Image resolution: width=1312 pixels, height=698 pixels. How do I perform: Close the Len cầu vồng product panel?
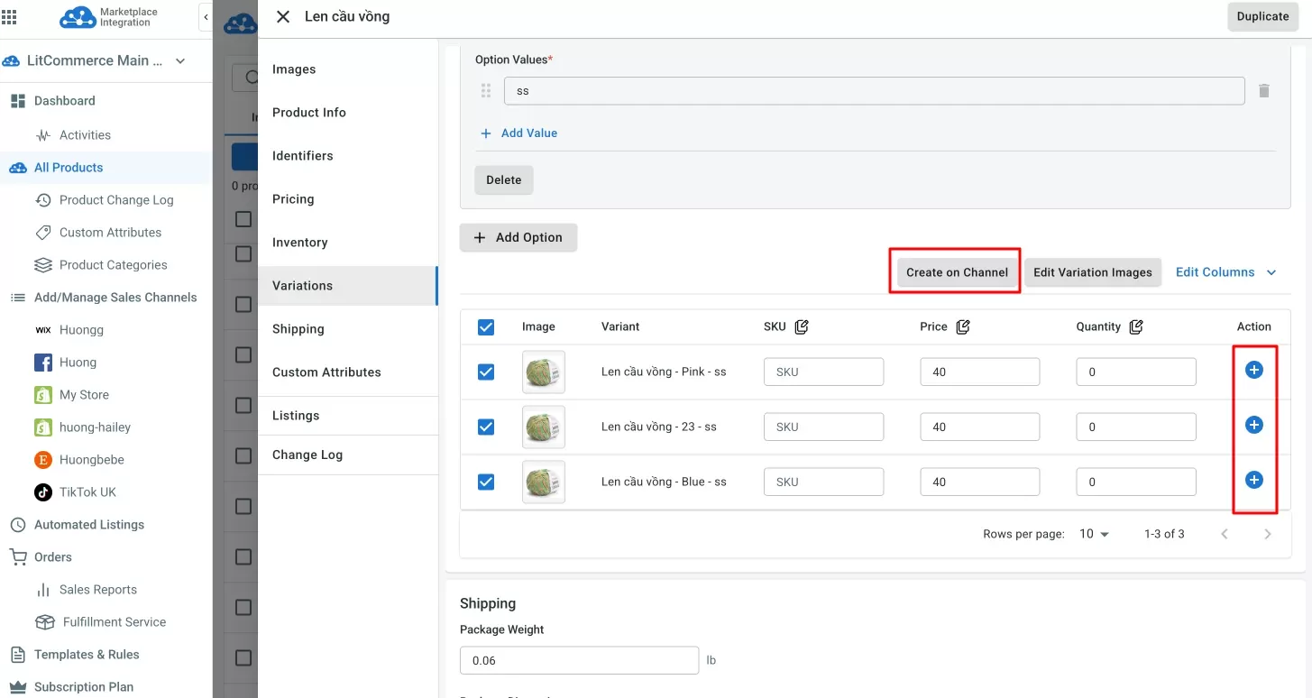point(283,16)
